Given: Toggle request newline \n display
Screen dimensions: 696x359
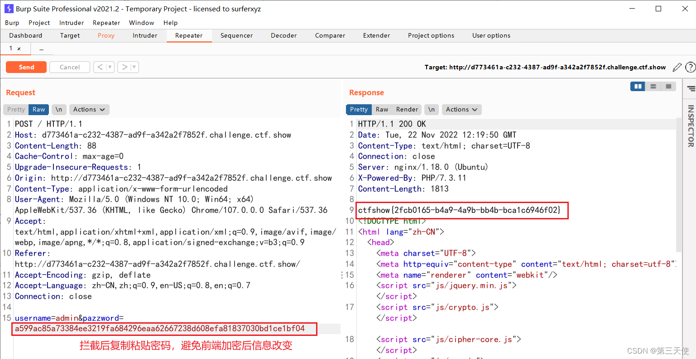Looking at the screenshot, I should (59, 109).
